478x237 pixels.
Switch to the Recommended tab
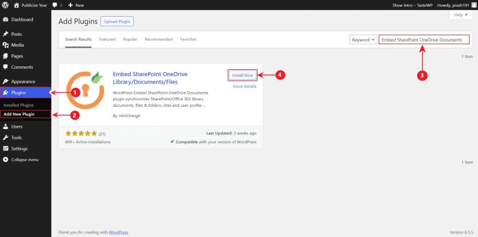click(x=158, y=39)
